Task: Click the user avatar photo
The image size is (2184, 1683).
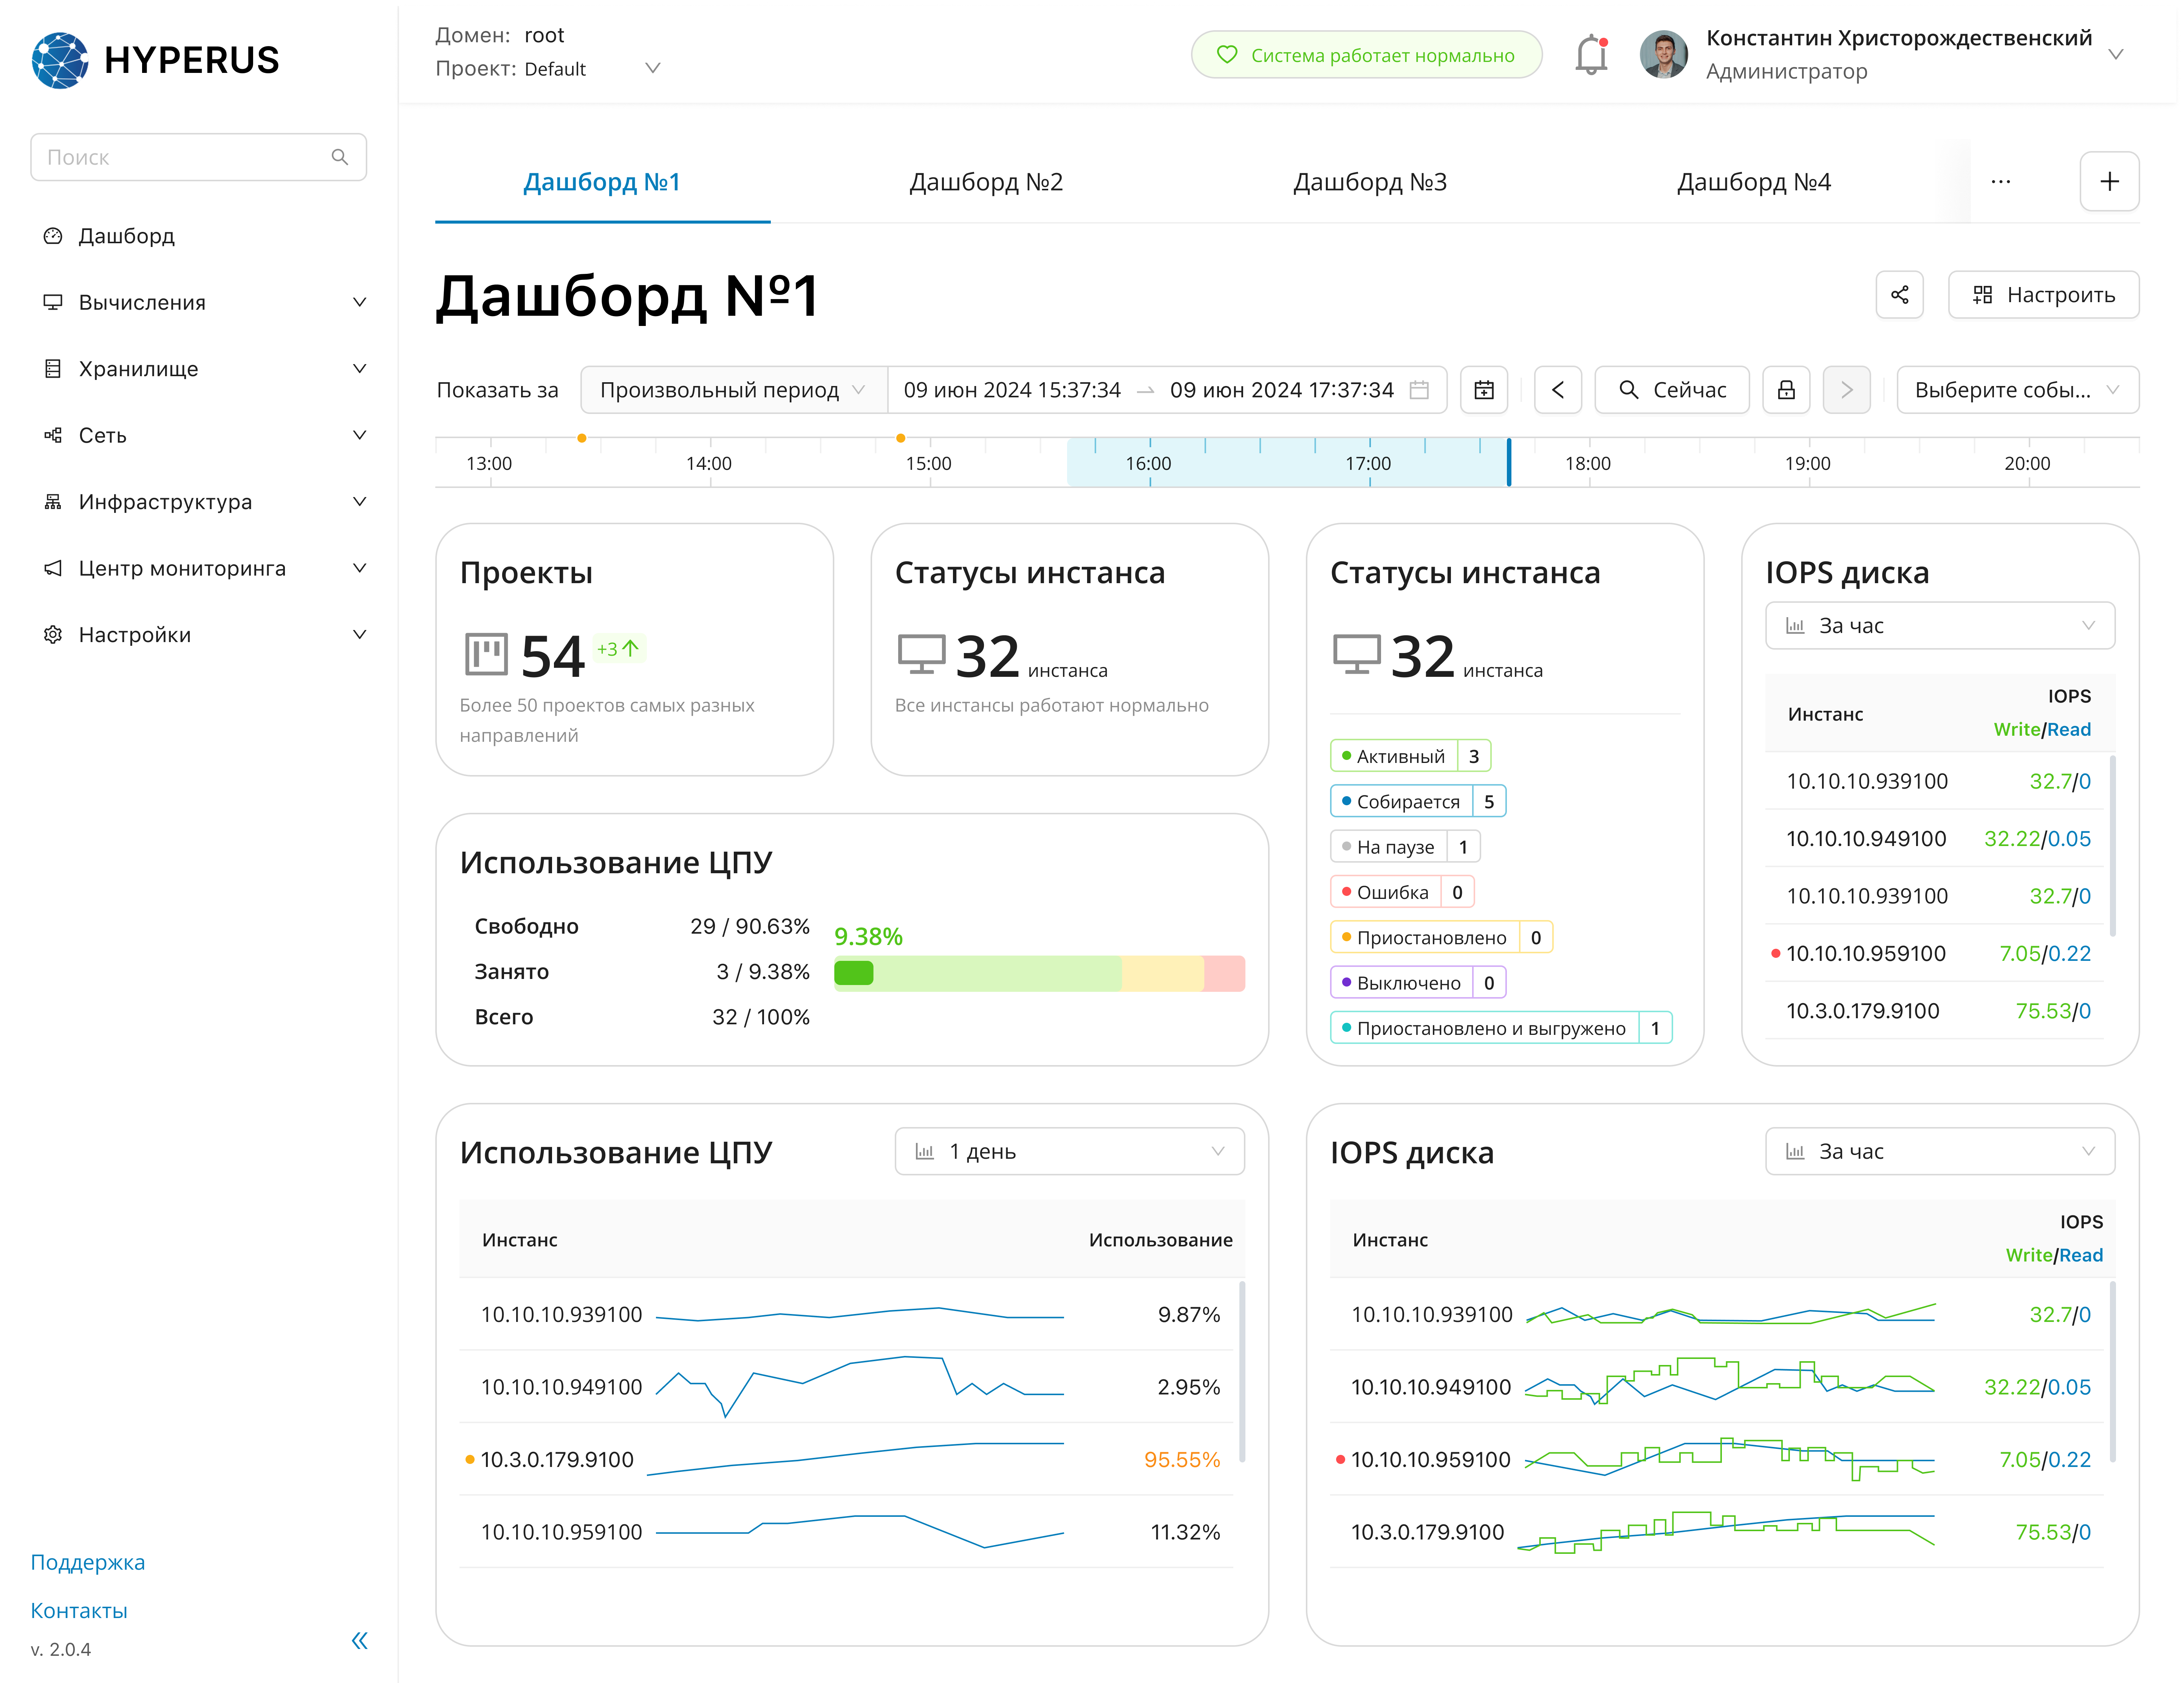Action: pos(1664,54)
